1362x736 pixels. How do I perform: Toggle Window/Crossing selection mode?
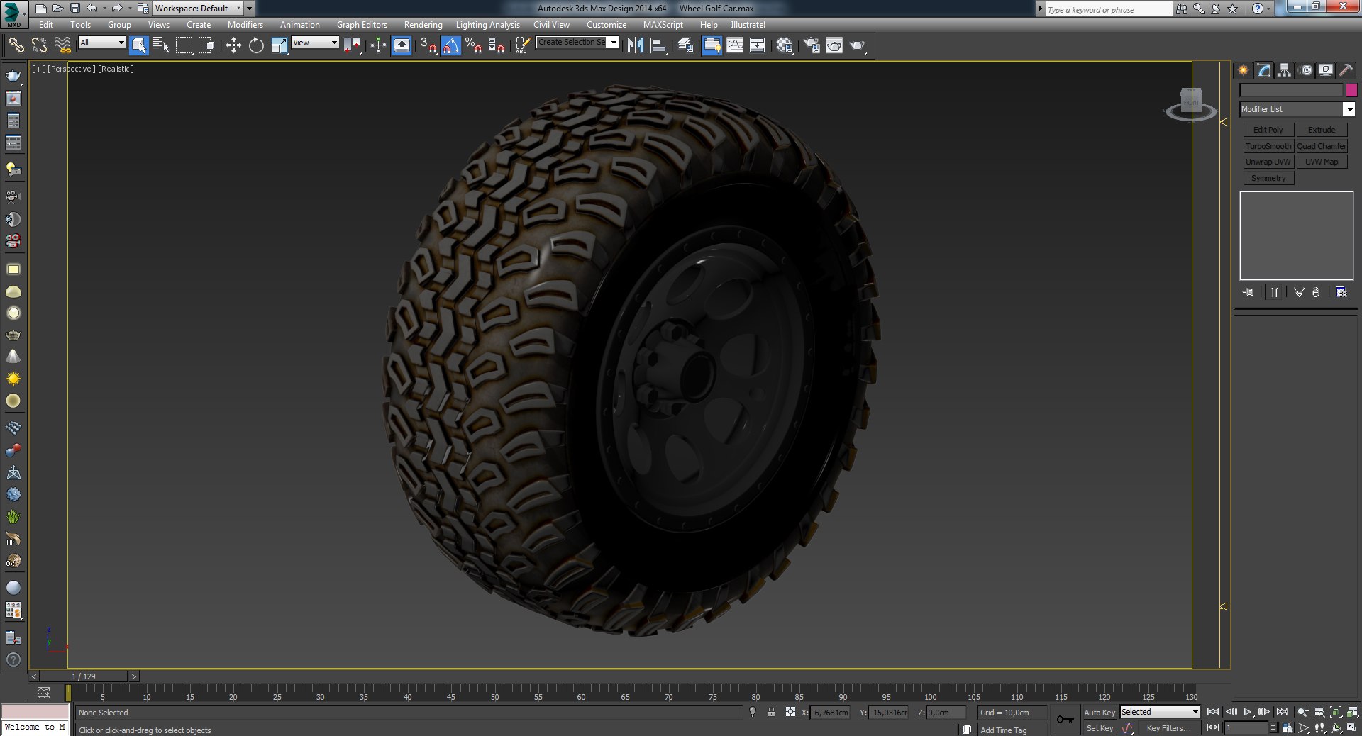coord(206,45)
